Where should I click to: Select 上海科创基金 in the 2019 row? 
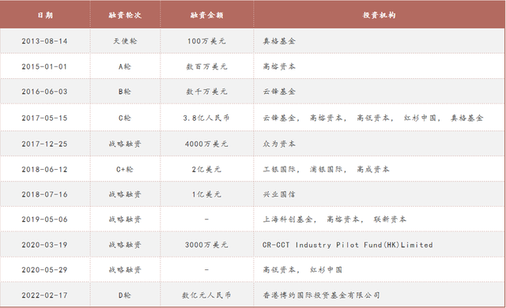288,220
